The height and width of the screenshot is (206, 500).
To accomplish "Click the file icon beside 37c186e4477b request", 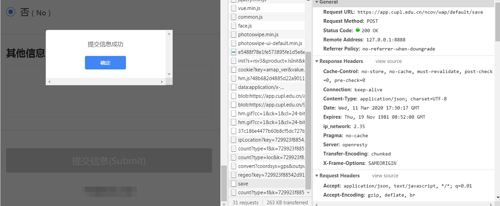I will pyautogui.click(x=234, y=131).
